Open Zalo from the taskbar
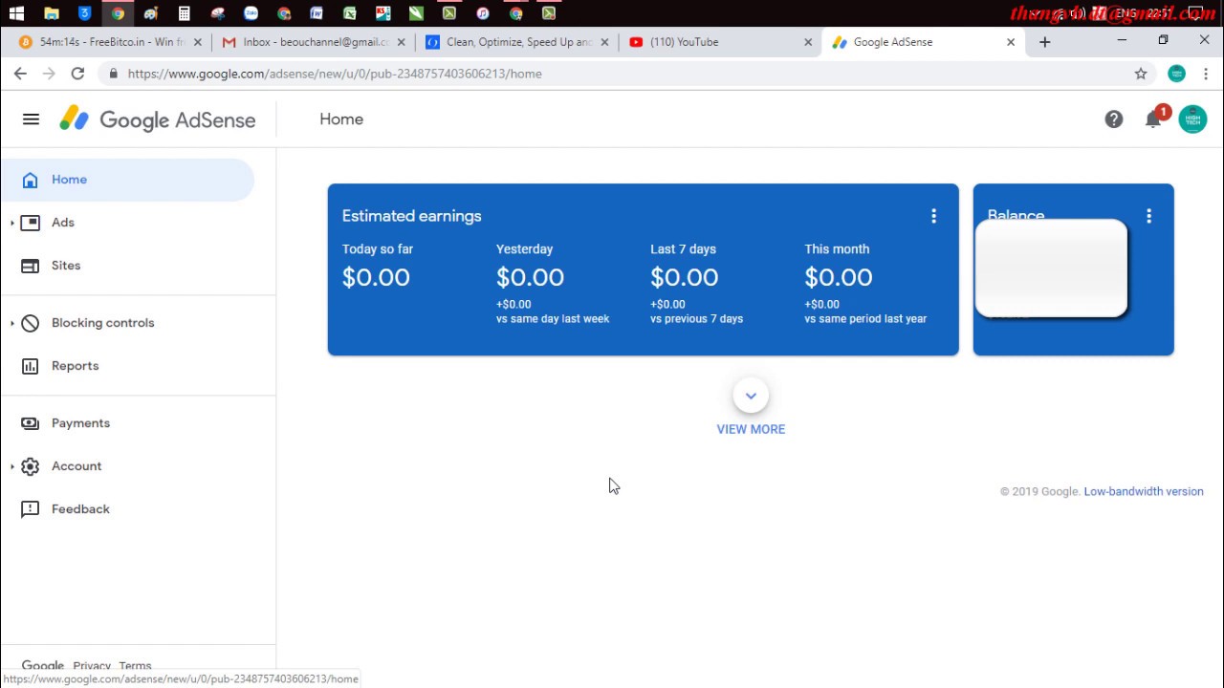1224x688 pixels. (x=251, y=13)
